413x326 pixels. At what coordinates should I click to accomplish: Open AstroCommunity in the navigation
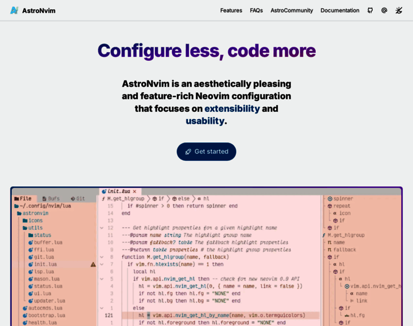pos(292,10)
